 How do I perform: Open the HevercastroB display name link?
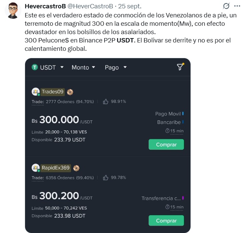(45, 7)
